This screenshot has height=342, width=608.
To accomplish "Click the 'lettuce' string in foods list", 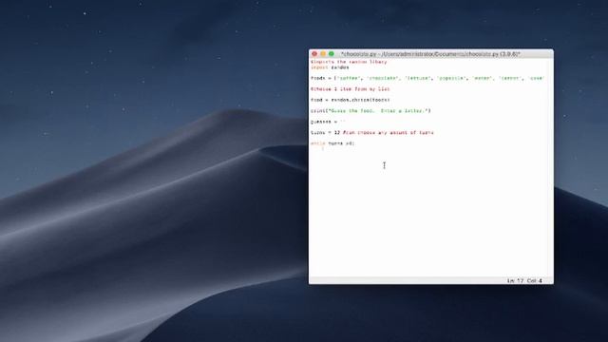I will [418, 78].
